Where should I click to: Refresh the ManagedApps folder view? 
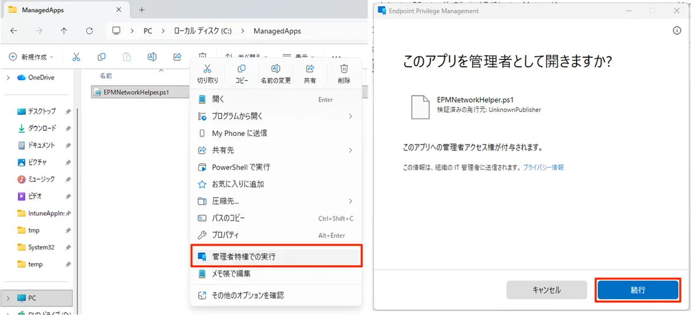tap(89, 31)
